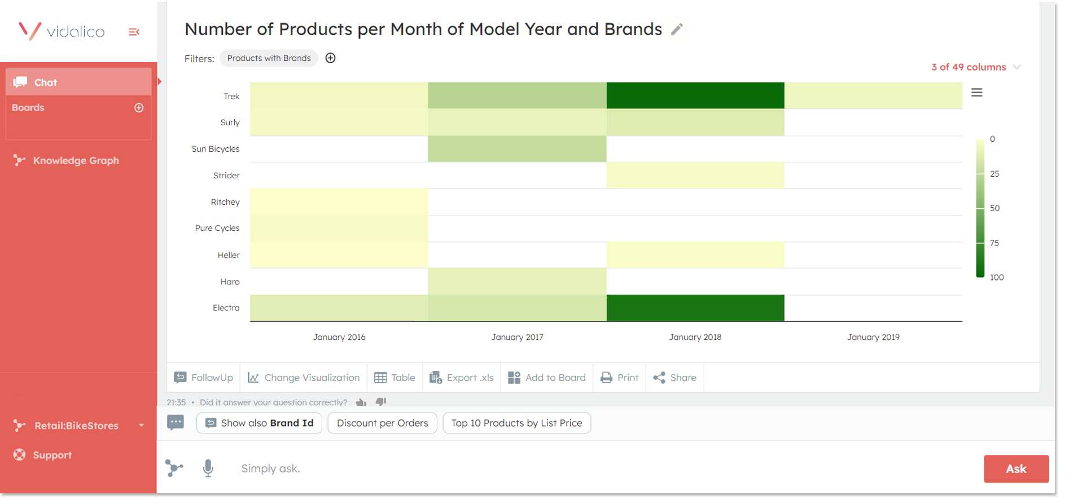Viewport: 1078px width, 504px height.
Task: Switch to Table view
Action: coord(395,378)
